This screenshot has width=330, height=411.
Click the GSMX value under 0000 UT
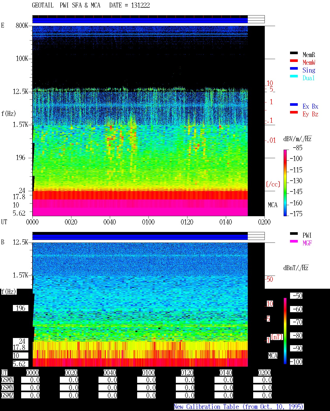30,380
